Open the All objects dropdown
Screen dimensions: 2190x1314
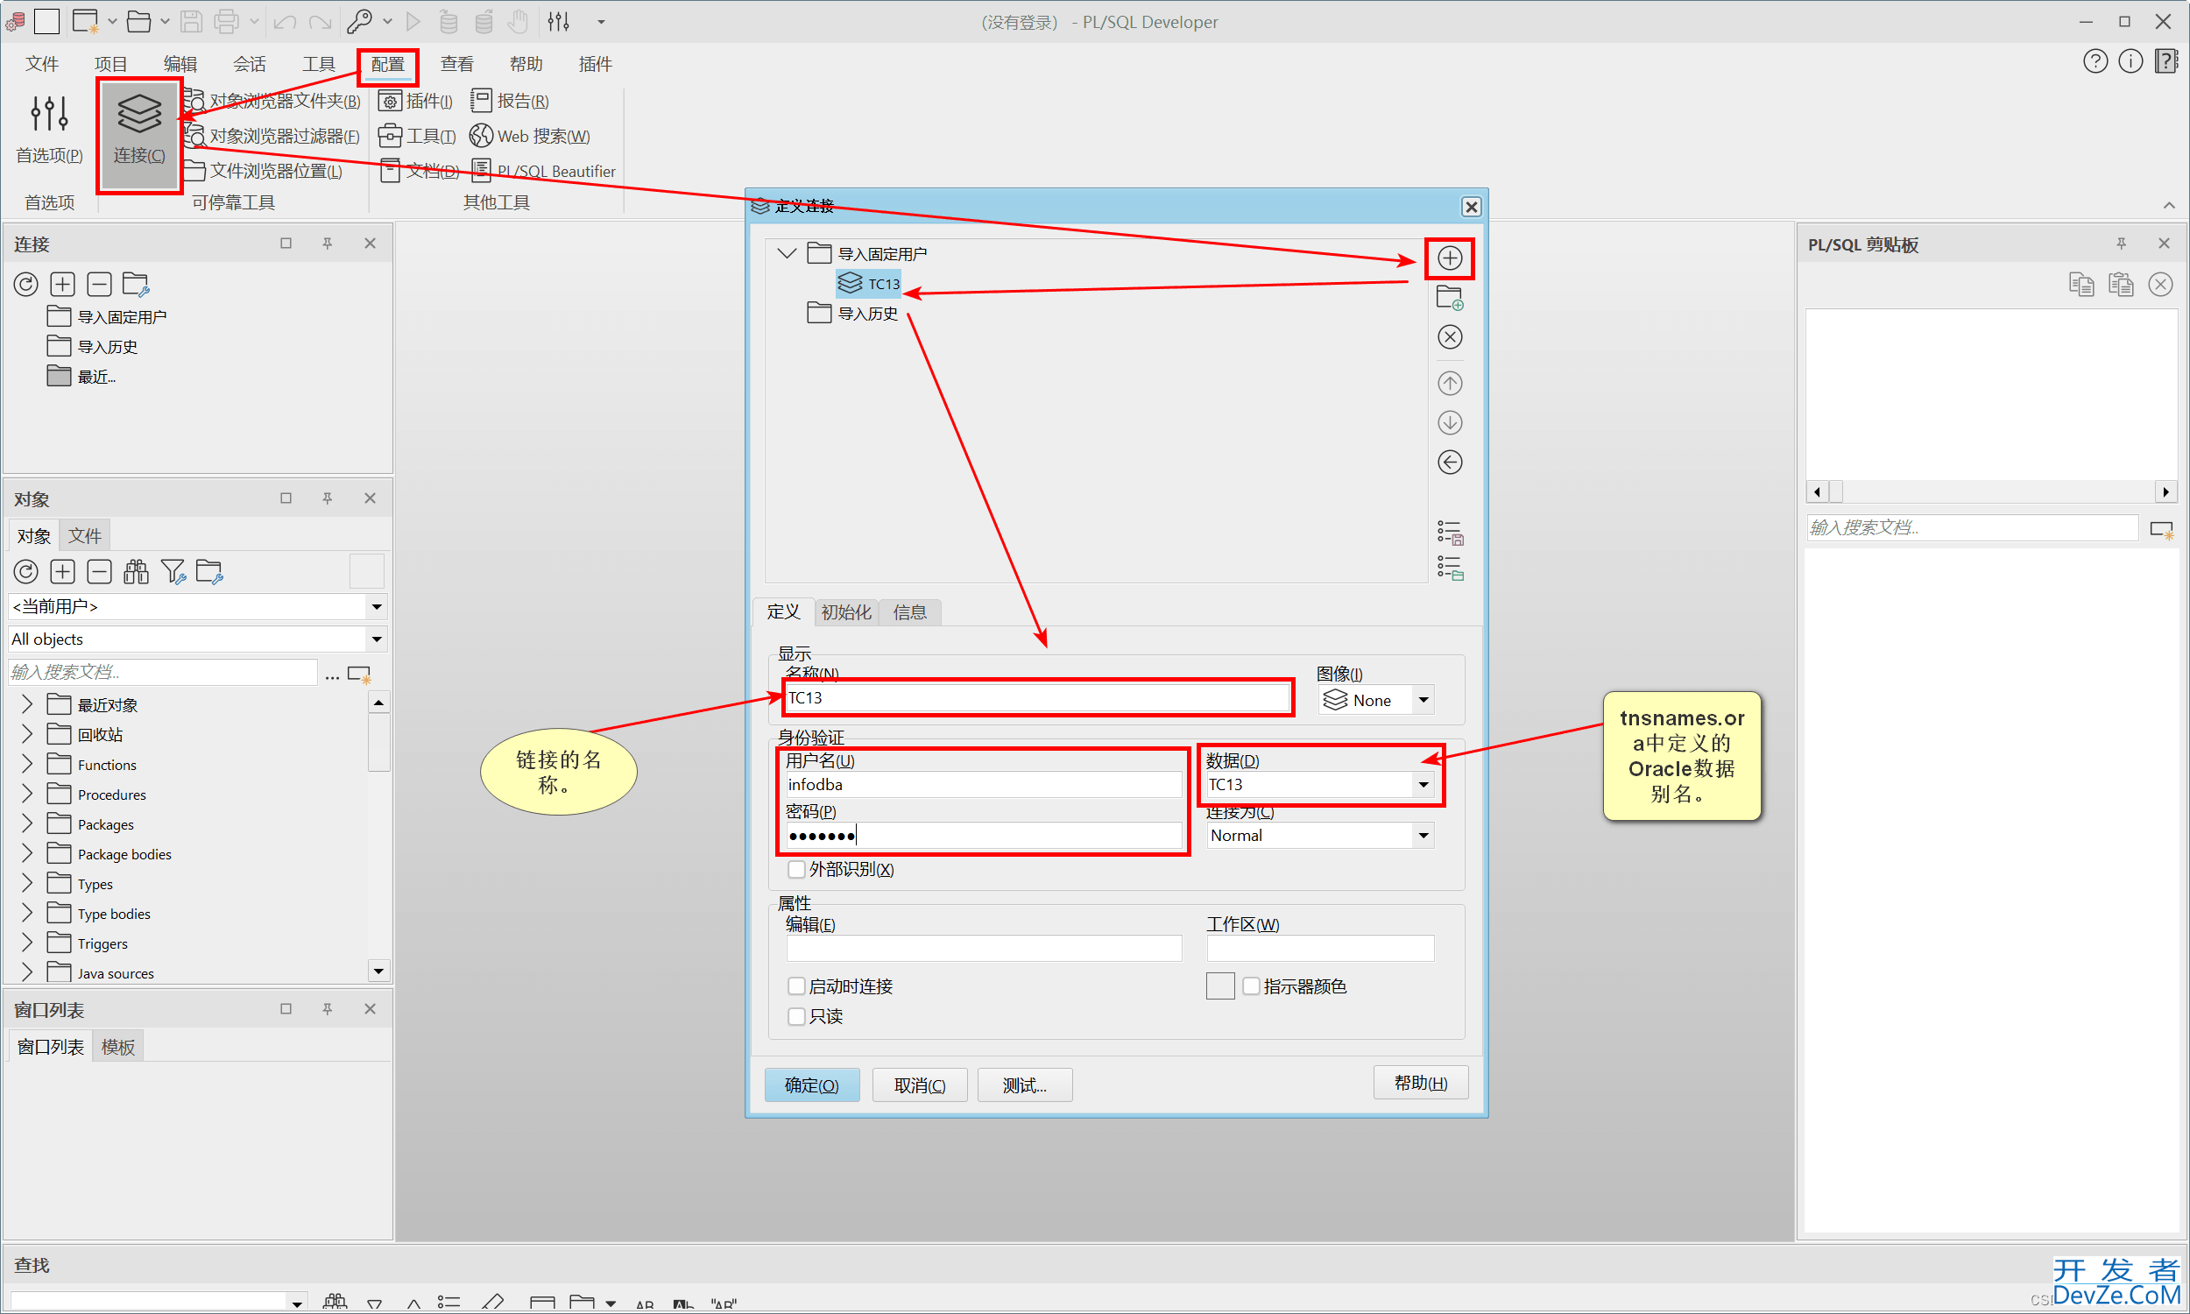coord(377,639)
